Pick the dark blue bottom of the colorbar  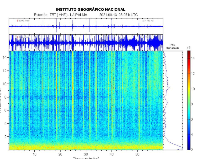coord(189,148)
